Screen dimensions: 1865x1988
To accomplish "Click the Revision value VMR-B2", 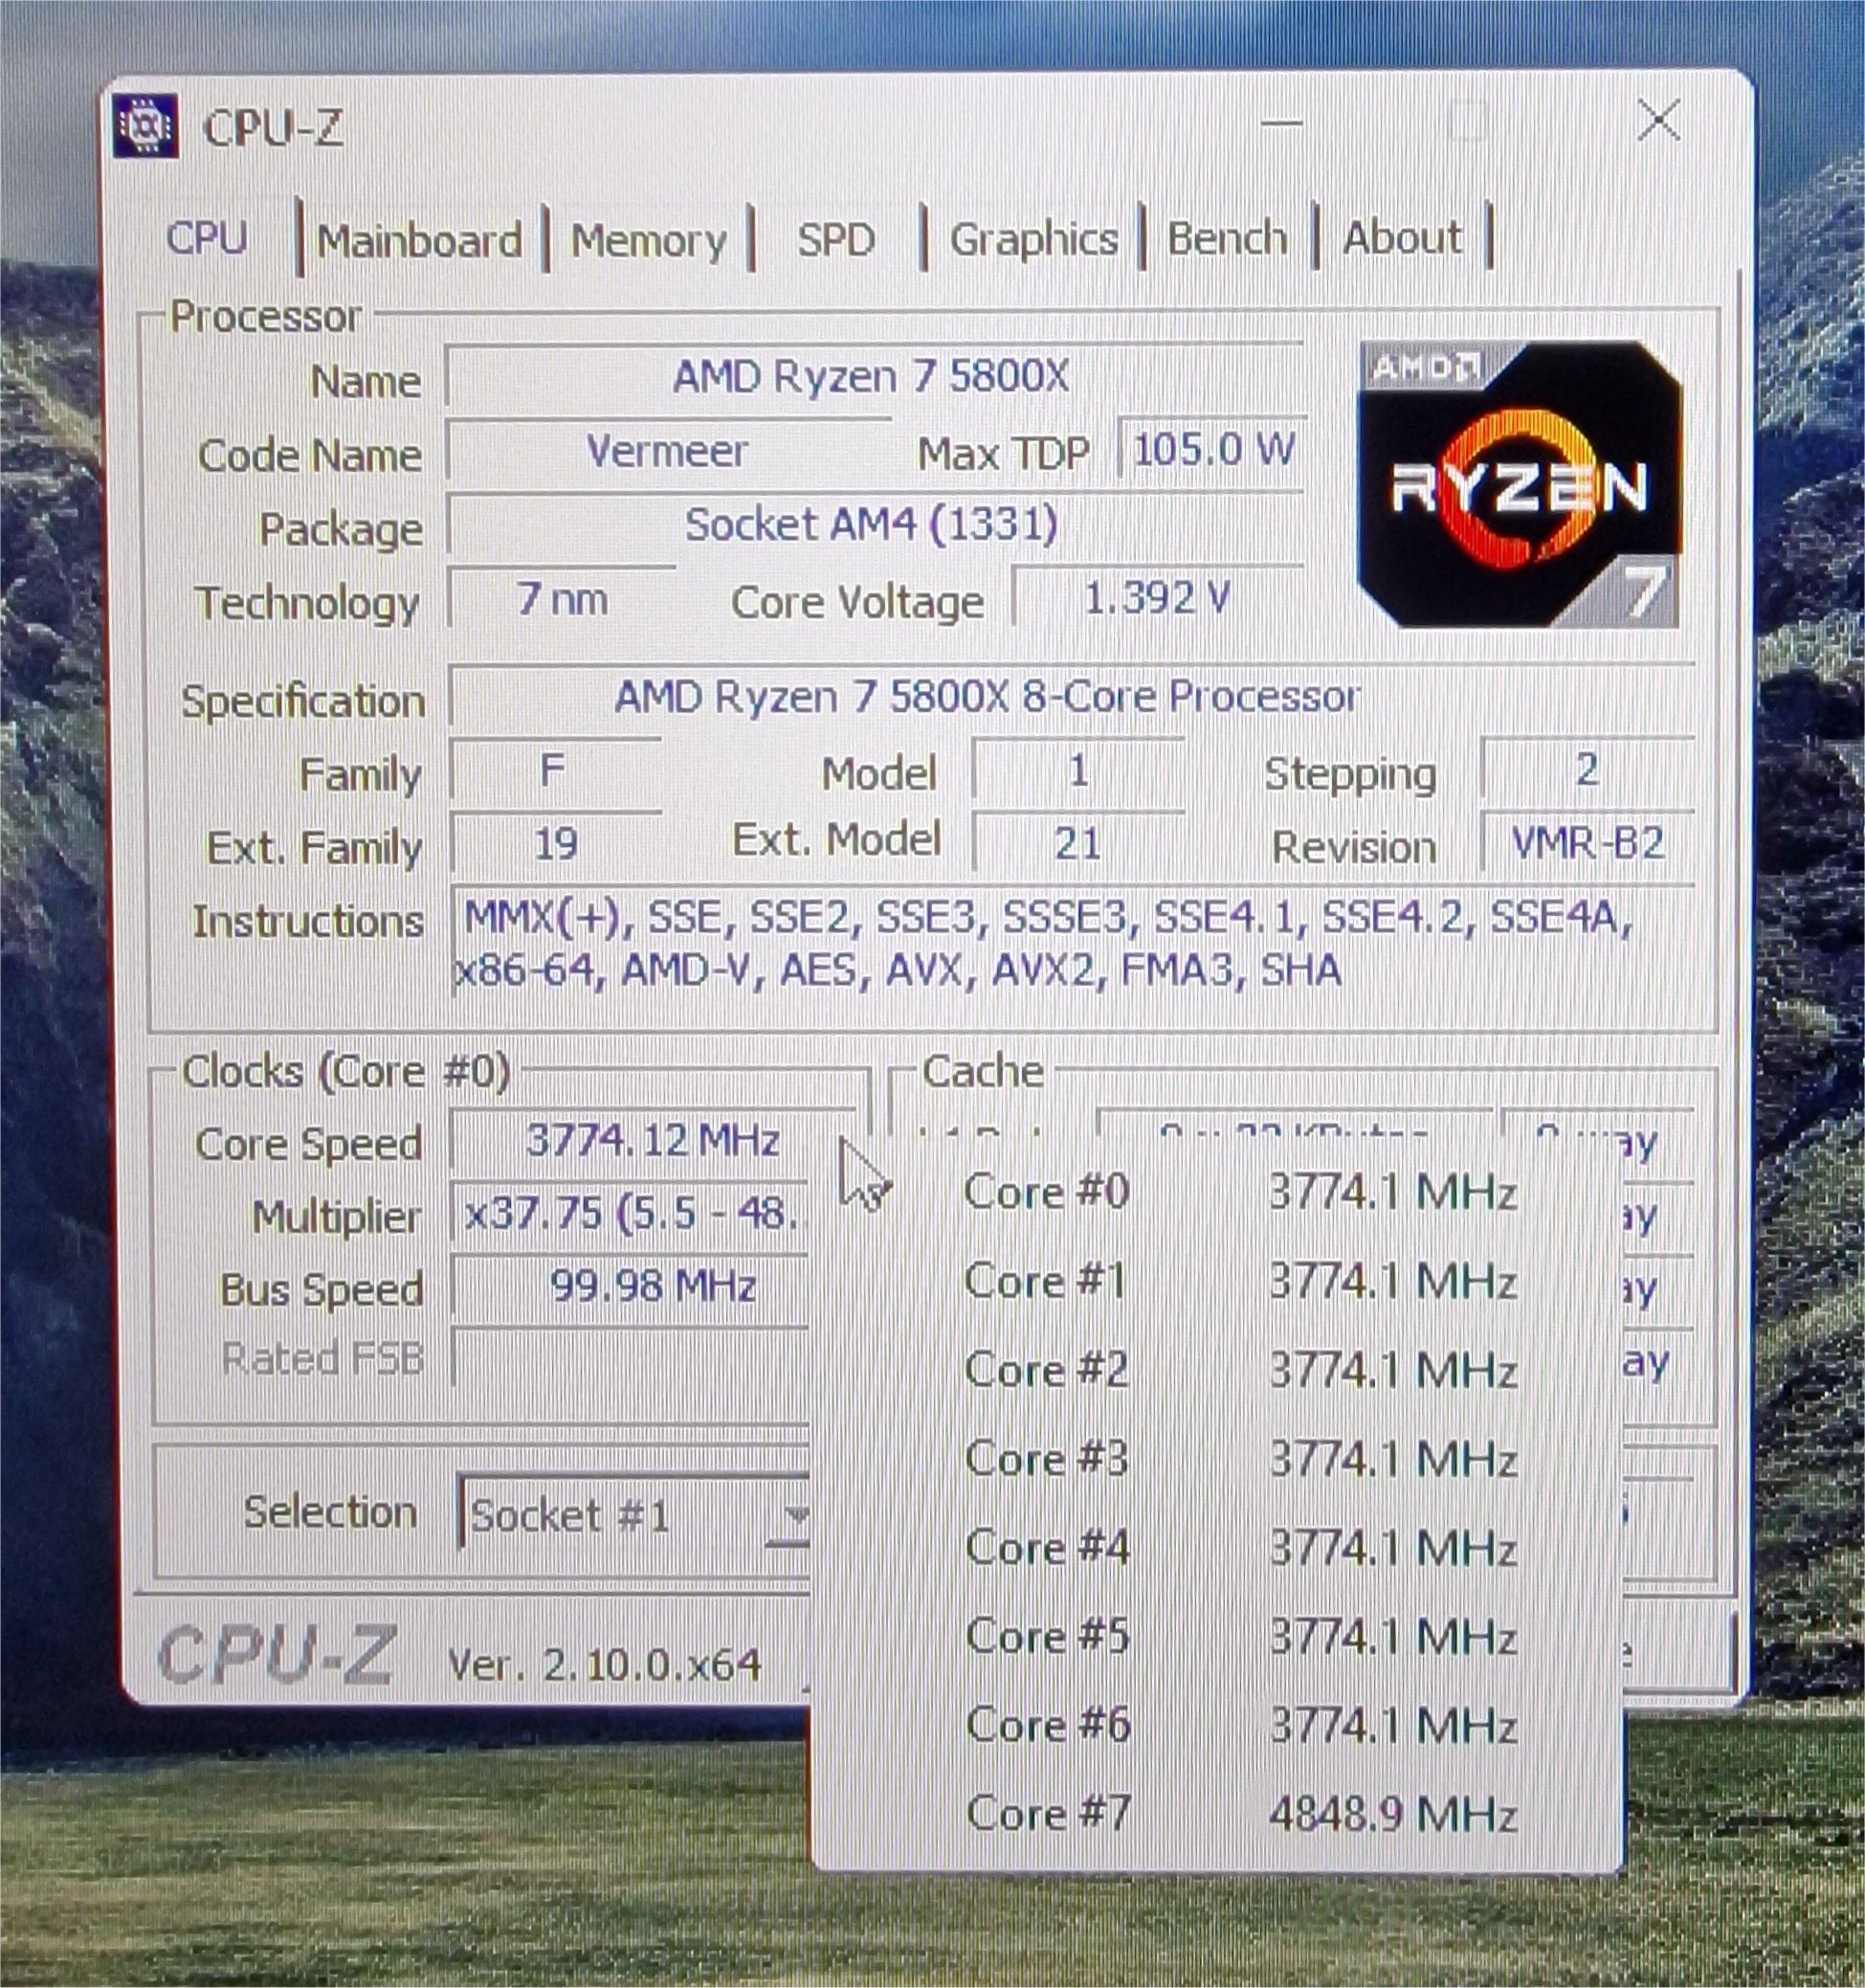I will coord(1588,843).
